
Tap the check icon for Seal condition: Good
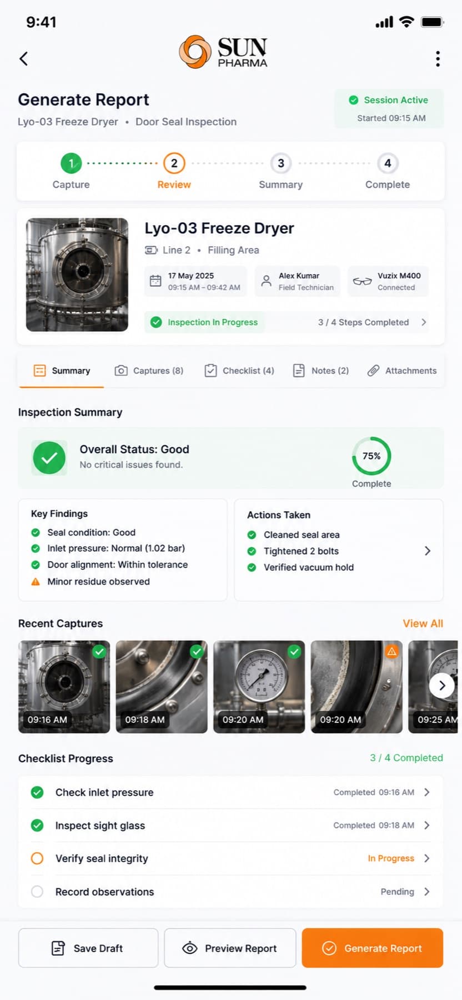click(36, 532)
